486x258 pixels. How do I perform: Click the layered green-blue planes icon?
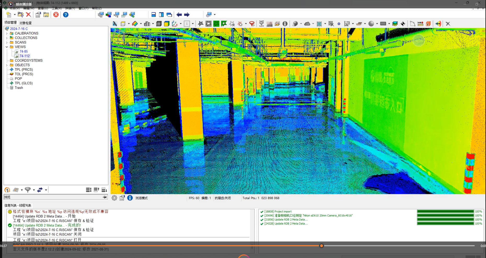(395, 24)
